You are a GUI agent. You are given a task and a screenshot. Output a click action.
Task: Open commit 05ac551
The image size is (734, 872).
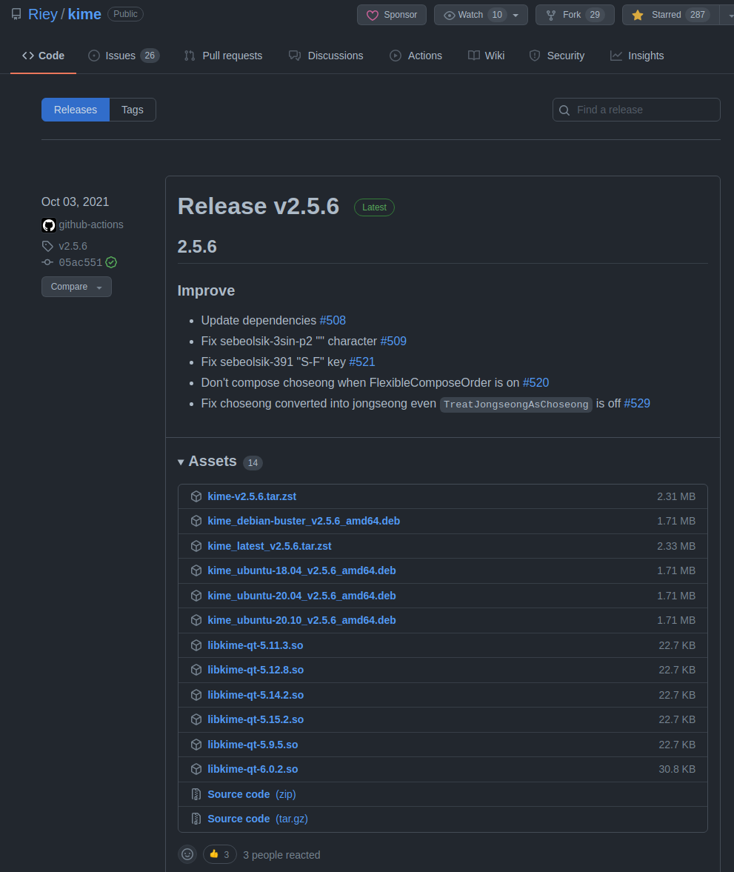81,262
